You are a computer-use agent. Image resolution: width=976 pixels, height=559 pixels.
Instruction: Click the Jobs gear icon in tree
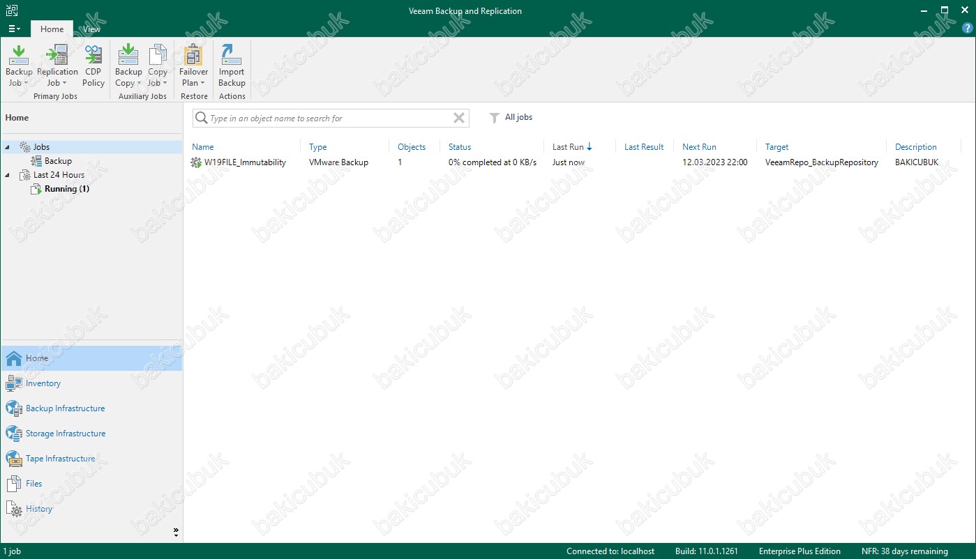(24, 147)
